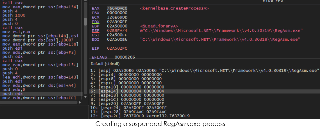320x127 pixels.
Task: Select the EDI register value 02A500B6
Action: (117, 39)
